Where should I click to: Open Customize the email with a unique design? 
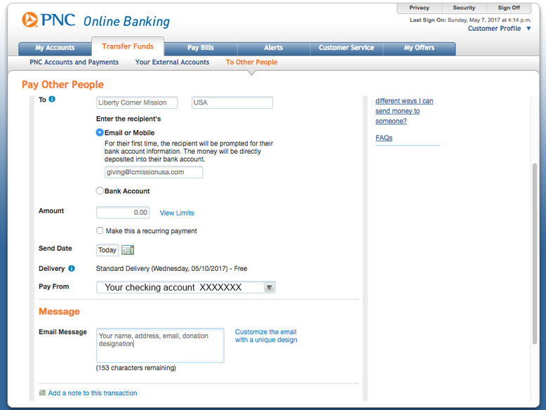266,336
